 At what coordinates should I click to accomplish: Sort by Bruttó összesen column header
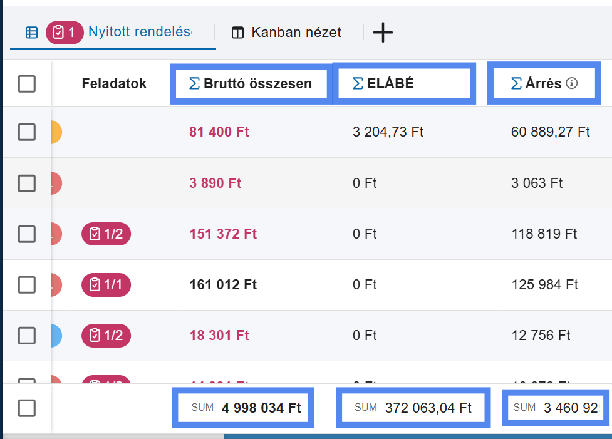coord(257,84)
